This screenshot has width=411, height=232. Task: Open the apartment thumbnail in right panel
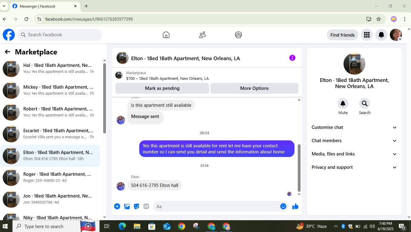[354, 64]
